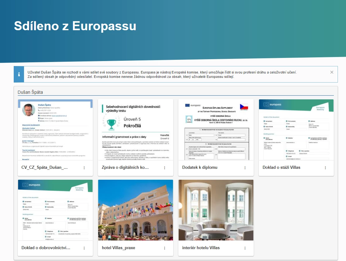Open three-dot menu for Zpráva o digitálních

pyautogui.click(x=165, y=168)
